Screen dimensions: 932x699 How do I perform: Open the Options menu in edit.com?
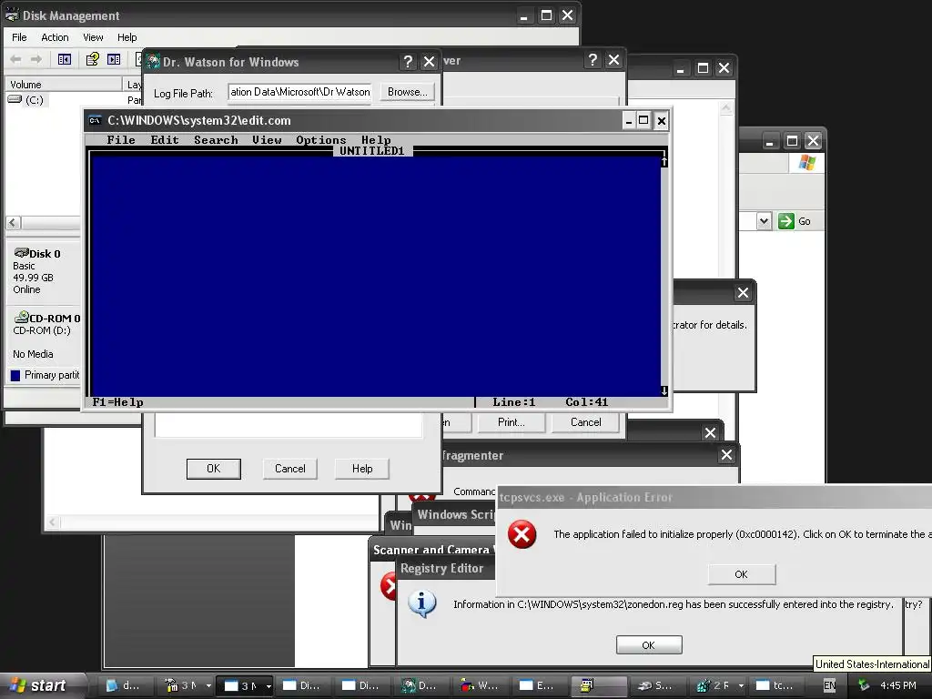[321, 139]
